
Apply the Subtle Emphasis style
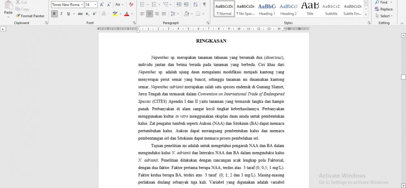coord(353,9)
